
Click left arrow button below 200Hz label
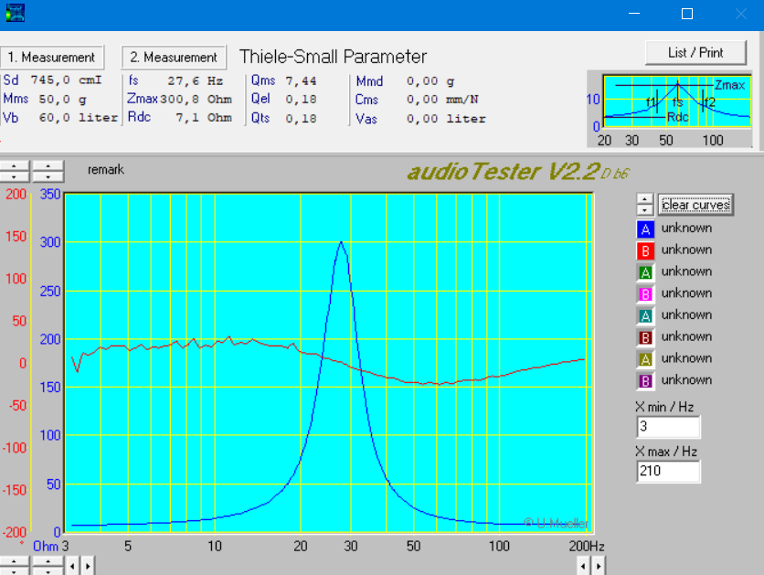[583, 566]
